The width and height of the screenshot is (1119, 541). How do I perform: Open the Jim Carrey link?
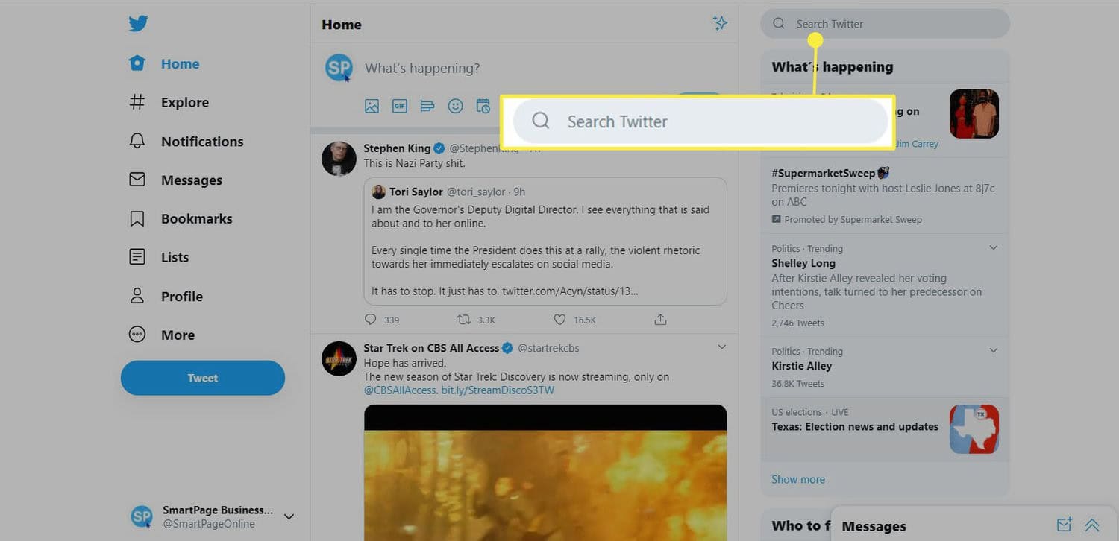[916, 144]
